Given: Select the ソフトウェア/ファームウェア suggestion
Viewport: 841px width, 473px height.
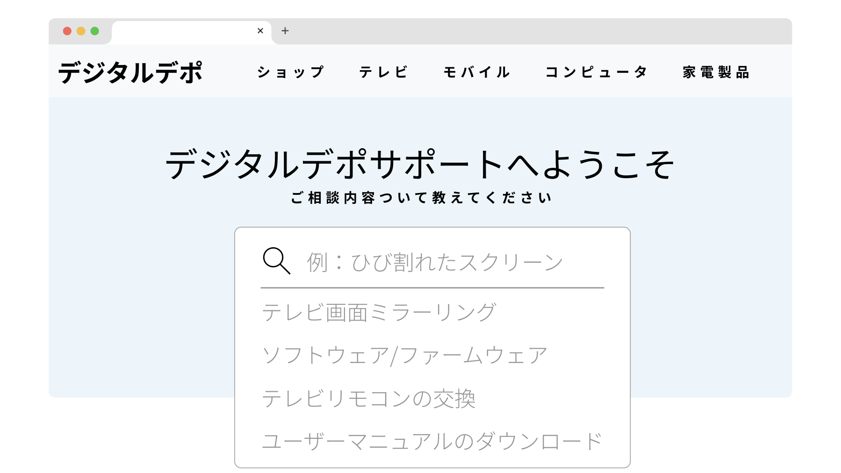Looking at the screenshot, I should [x=405, y=355].
